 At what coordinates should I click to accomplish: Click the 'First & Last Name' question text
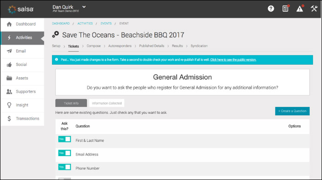click(x=90, y=141)
